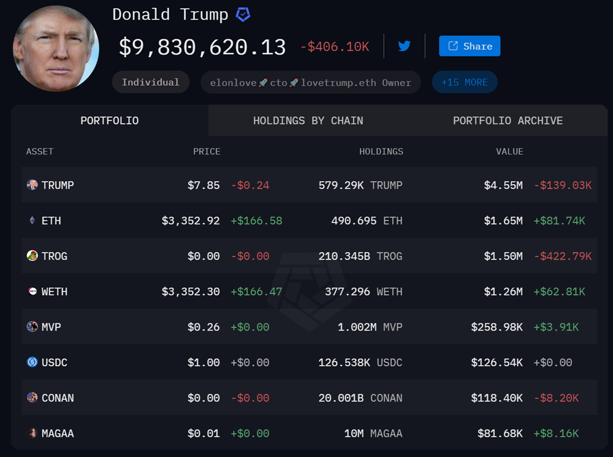Click ETH value $1.65M
The image size is (613, 457).
coord(503,221)
